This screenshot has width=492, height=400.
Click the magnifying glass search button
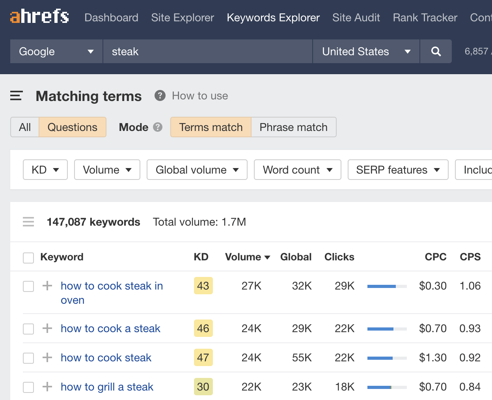(x=436, y=51)
